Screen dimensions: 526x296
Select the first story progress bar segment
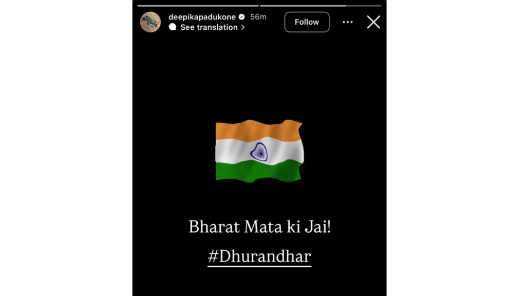coord(198,6)
